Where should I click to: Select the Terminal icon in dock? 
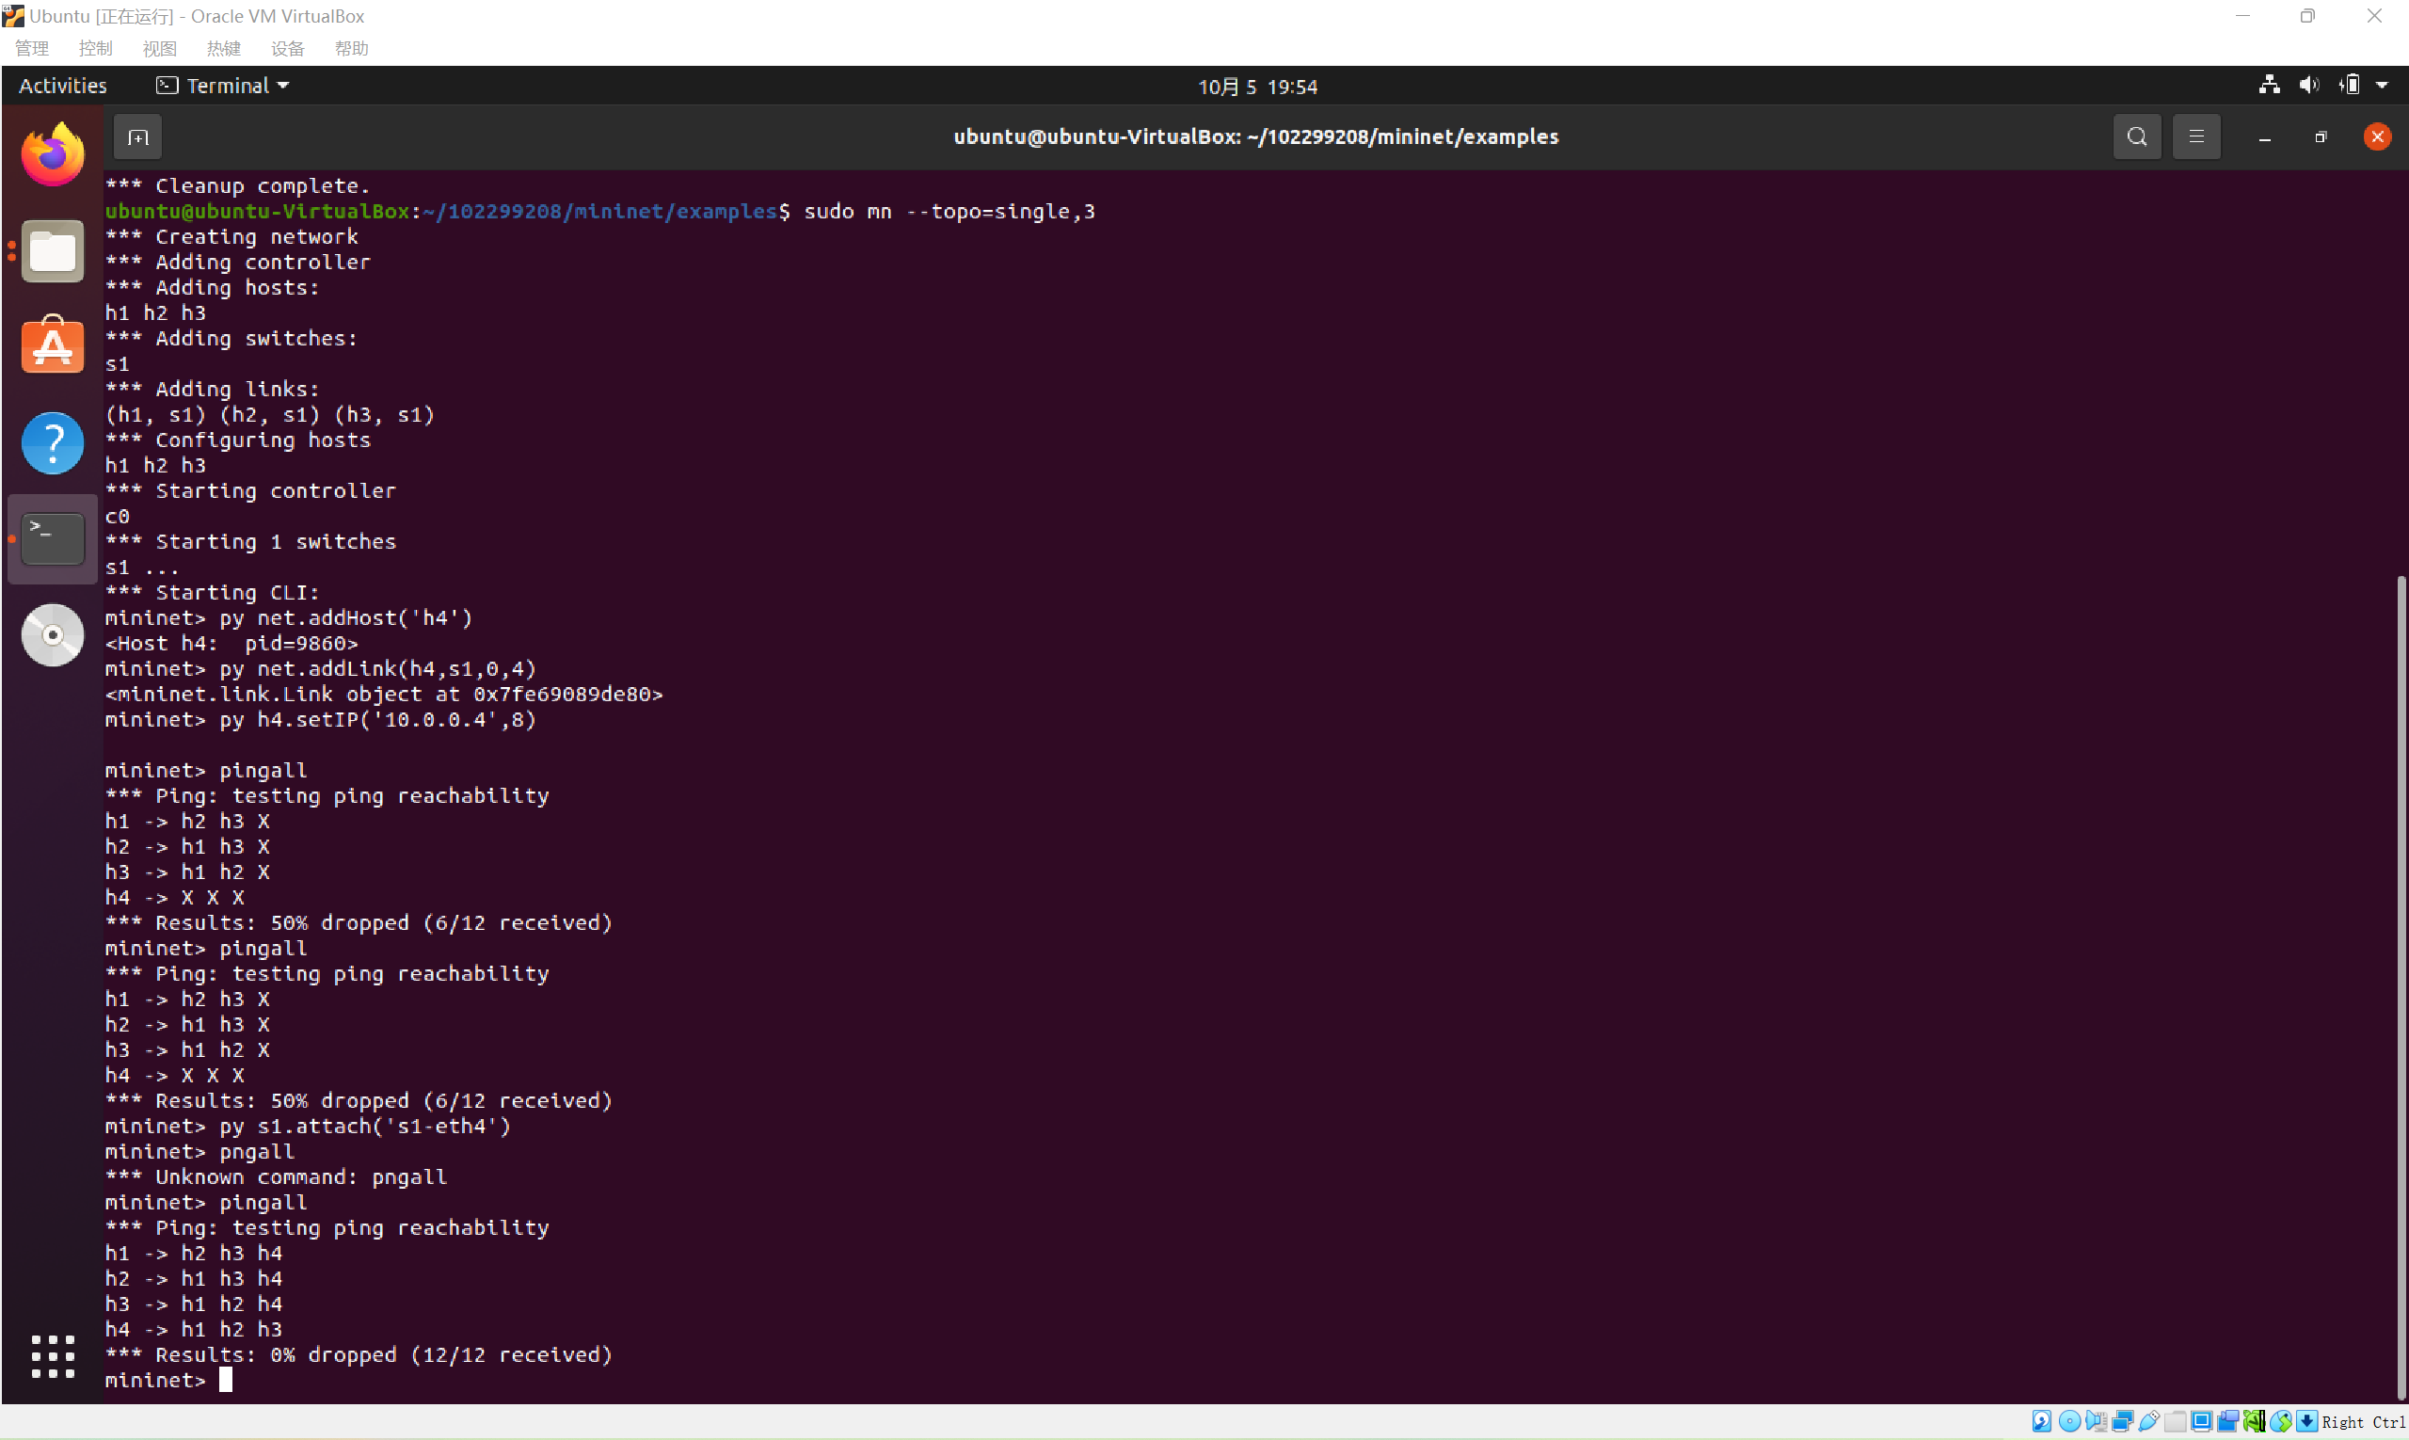coord(53,538)
